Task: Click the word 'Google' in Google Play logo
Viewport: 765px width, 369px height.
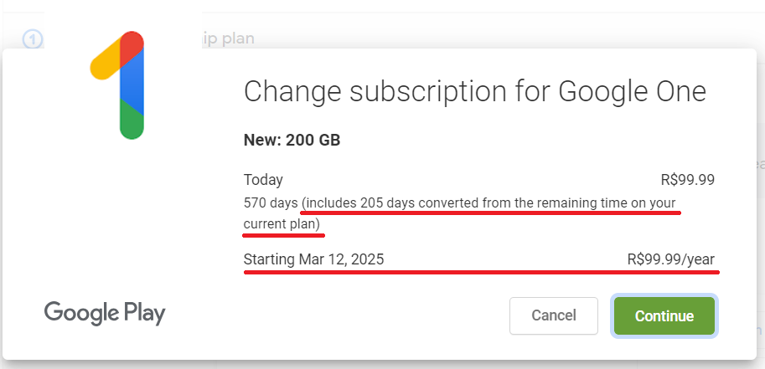Action: pos(80,314)
